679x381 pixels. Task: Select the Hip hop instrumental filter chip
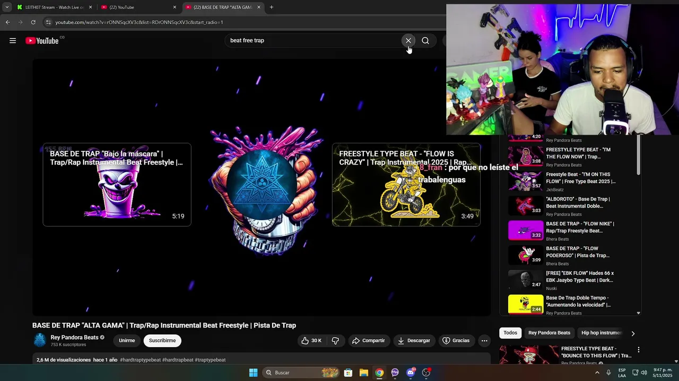point(601,333)
